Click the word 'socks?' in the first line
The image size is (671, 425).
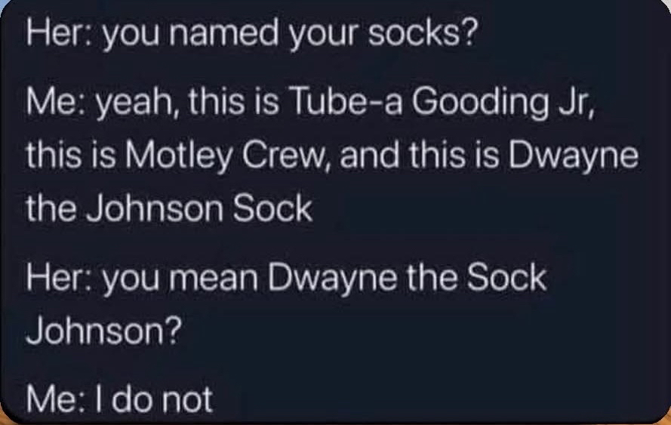click(423, 34)
